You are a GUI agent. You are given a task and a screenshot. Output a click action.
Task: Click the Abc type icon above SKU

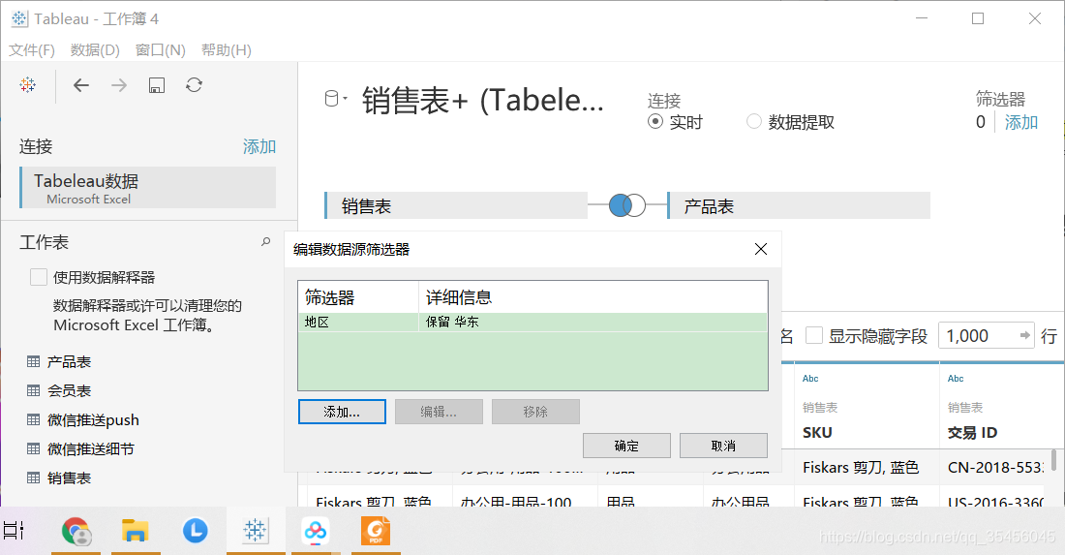[x=811, y=379]
